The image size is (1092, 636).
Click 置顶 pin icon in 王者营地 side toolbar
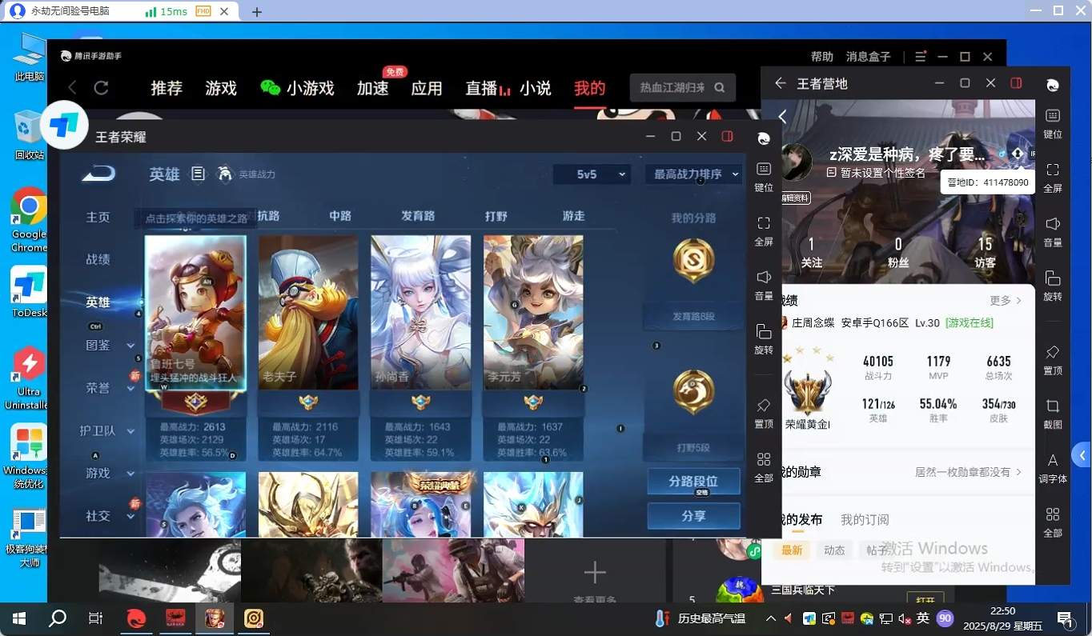point(1053,352)
